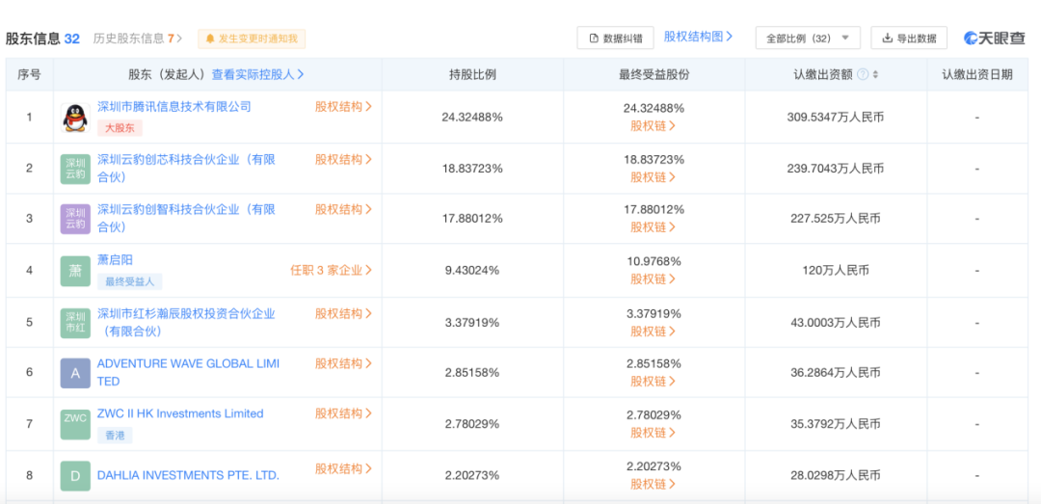This screenshot has width=1041, height=504.
Task: Click the 数据纠错 document icon
Action: pos(594,39)
